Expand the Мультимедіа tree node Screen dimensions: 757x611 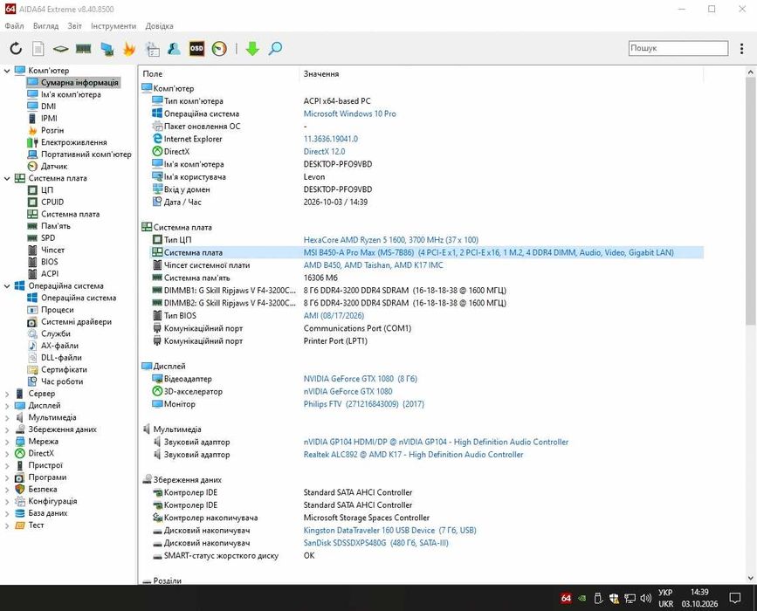7,417
